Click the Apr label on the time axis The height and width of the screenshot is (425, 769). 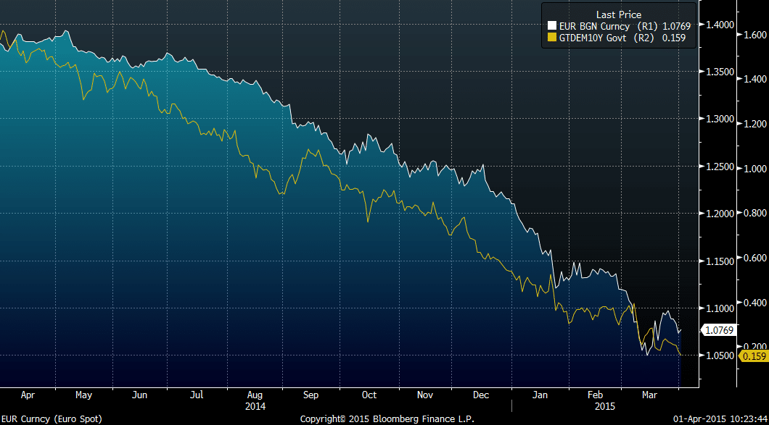pyautogui.click(x=28, y=395)
